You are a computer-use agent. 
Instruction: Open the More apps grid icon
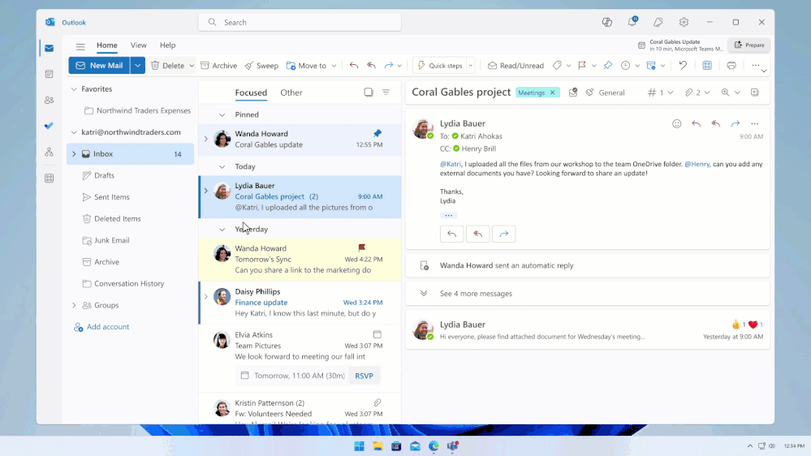tap(50, 179)
